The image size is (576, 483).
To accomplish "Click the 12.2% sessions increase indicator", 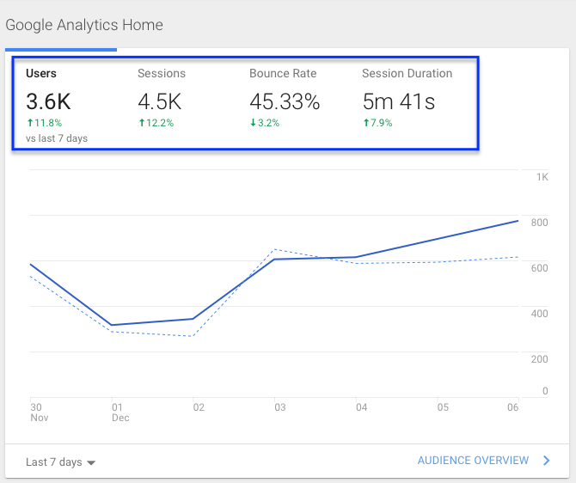I will pyautogui.click(x=156, y=123).
